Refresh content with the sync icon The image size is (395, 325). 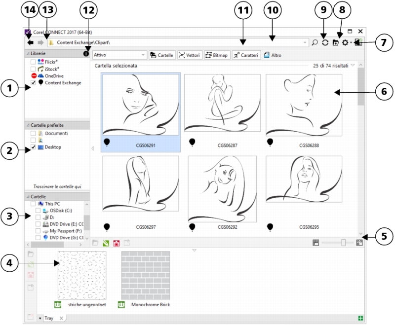324,42
